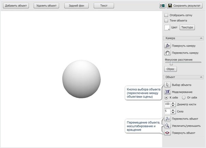Select the Повернуть объект rotation icon
Viewport: 206px width, 148px height.
tap(167, 133)
